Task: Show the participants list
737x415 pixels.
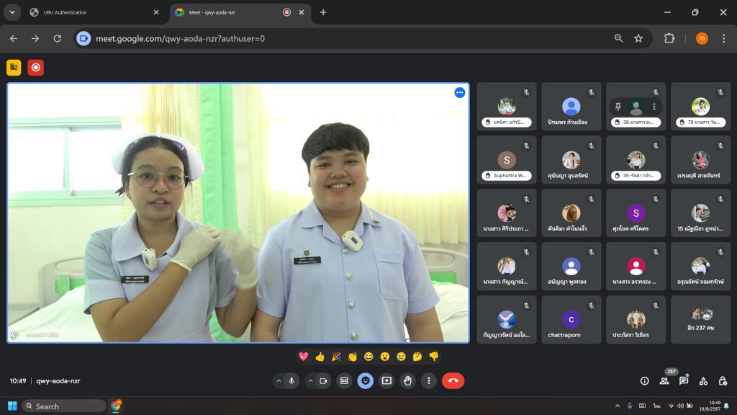Action: 664,380
